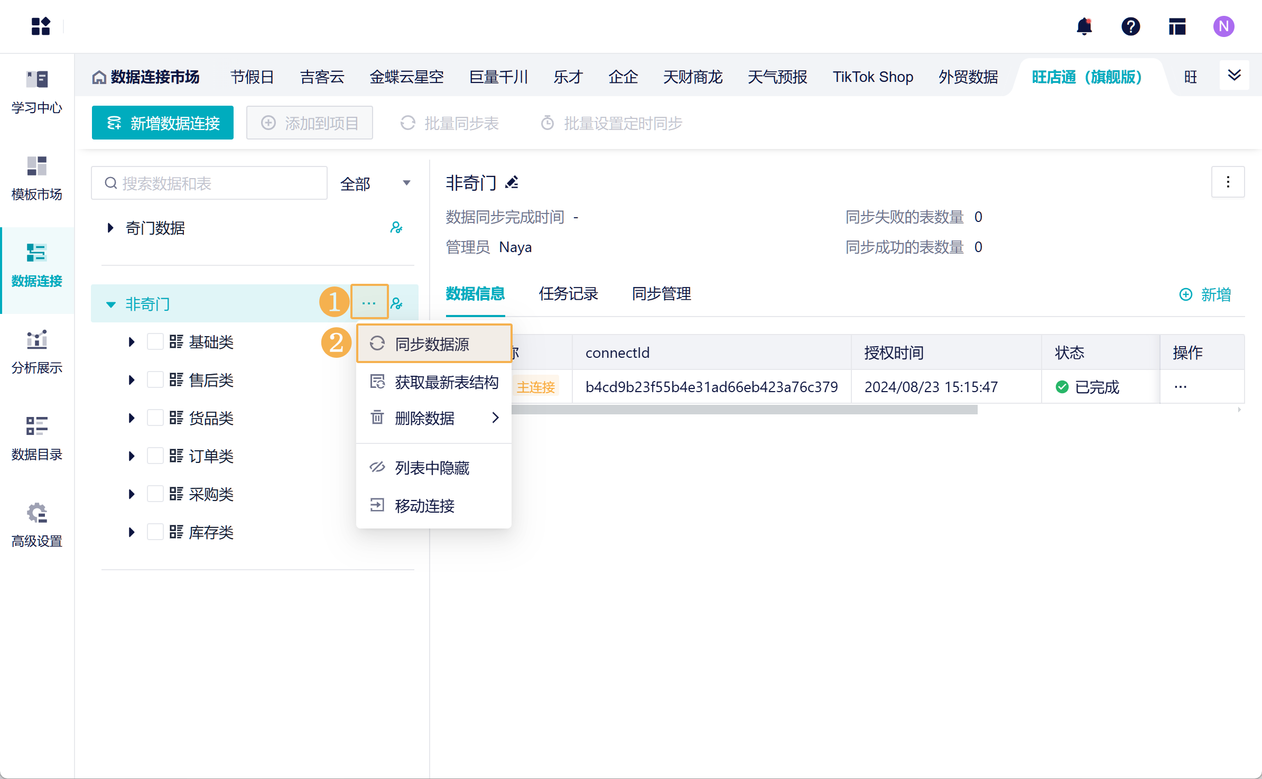1262x779 pixels.
Task: Open the 非奇门 three-dot more menu
Action: point(369,303)
